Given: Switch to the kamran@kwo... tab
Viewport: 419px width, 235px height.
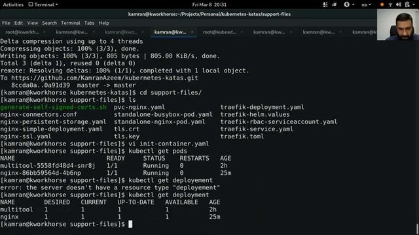Looking at the screenshot, I should point(121,32).
